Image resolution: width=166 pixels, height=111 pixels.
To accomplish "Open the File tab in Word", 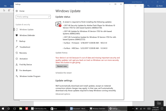I will [x=5, y=6].
